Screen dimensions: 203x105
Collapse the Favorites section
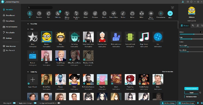(x=28, y=24)
